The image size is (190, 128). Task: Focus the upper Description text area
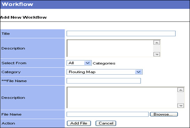[x=110, y=48]
